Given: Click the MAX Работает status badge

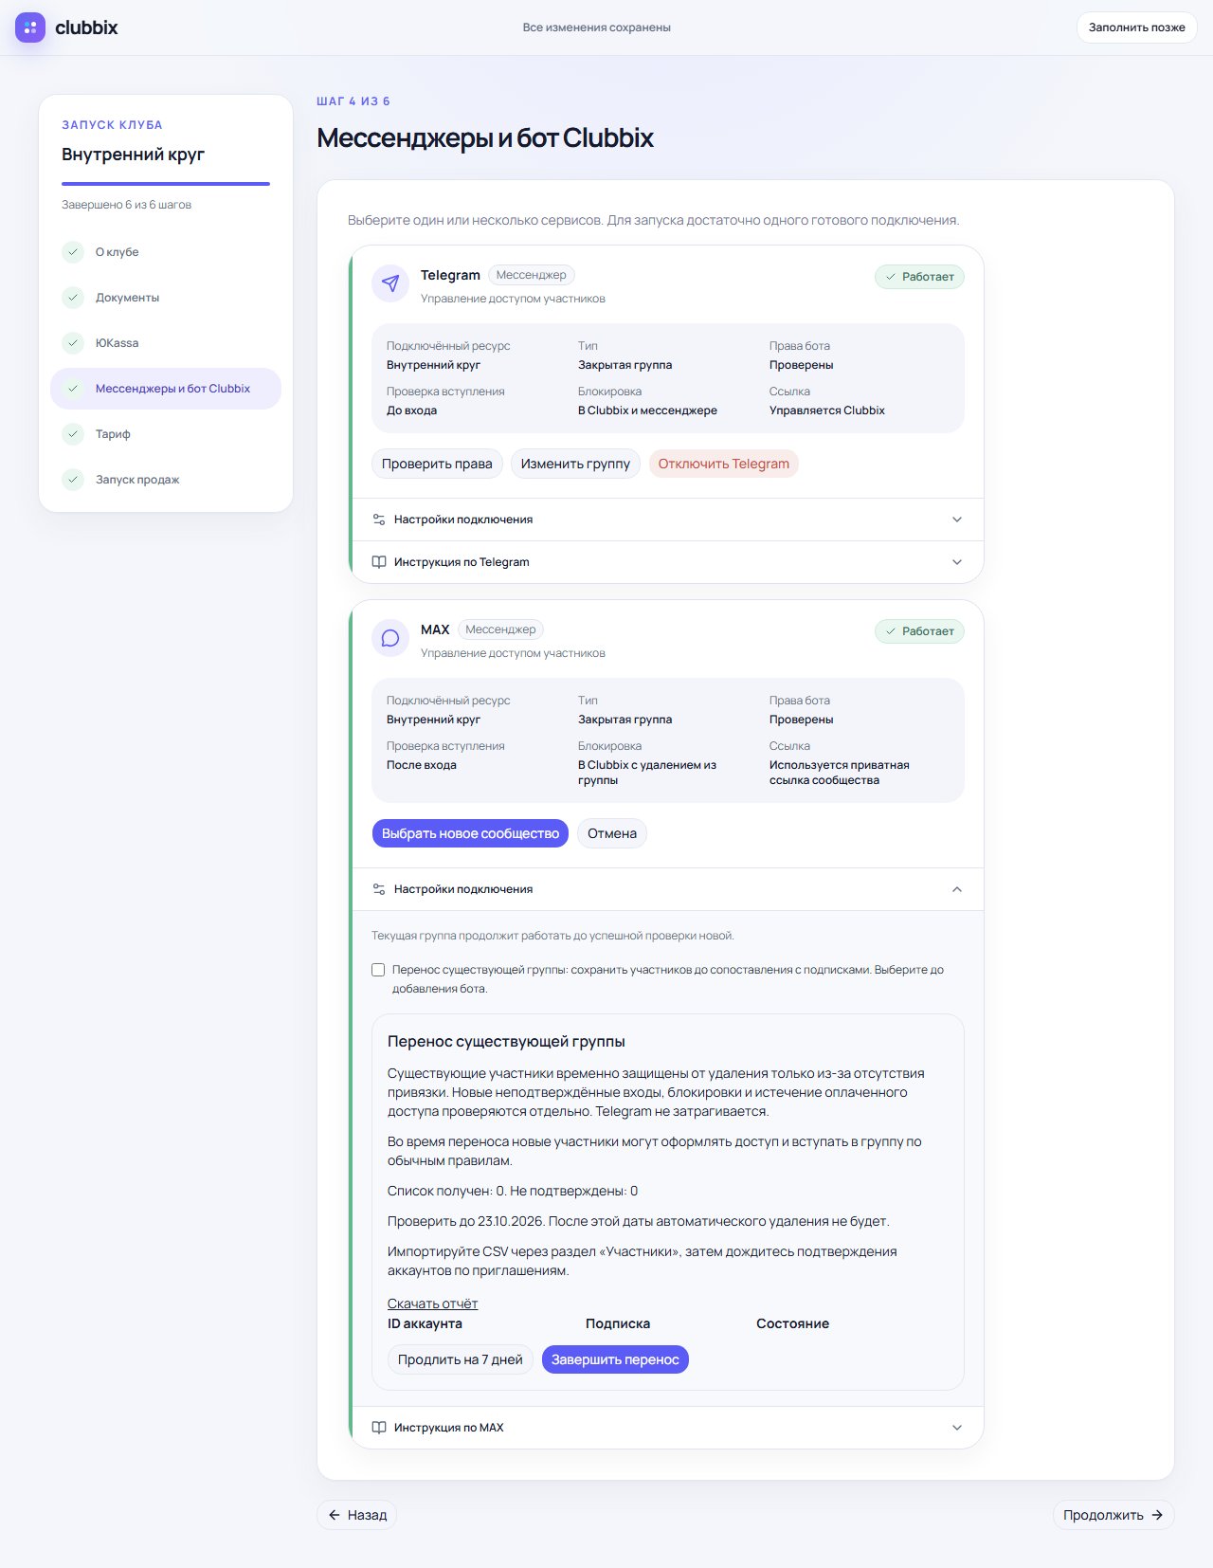Looking at the screenshot, I should point(919,631).
